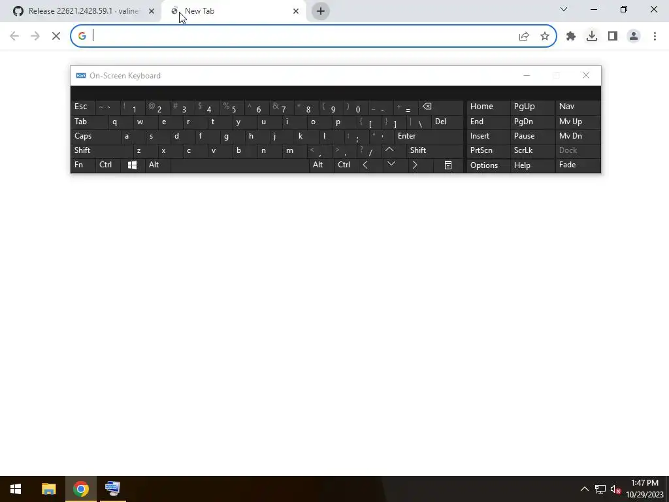This screenshot has width=669, height=502.
Task: Open the tab search chevron
Action: point(564,9)
